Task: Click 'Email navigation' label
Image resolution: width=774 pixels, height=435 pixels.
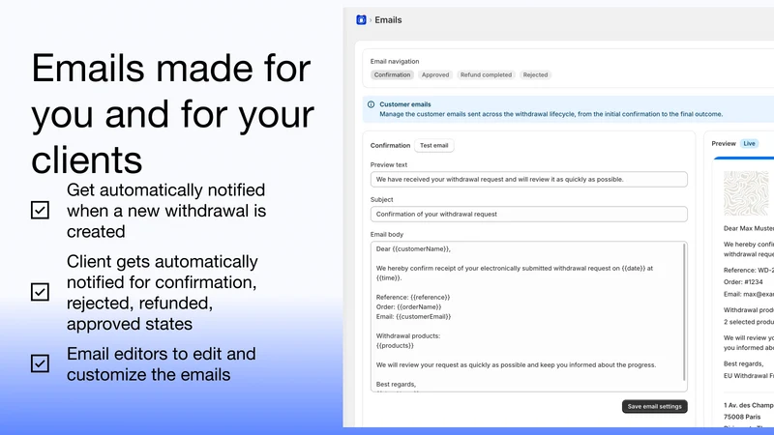Action: [x=395, y=62]
